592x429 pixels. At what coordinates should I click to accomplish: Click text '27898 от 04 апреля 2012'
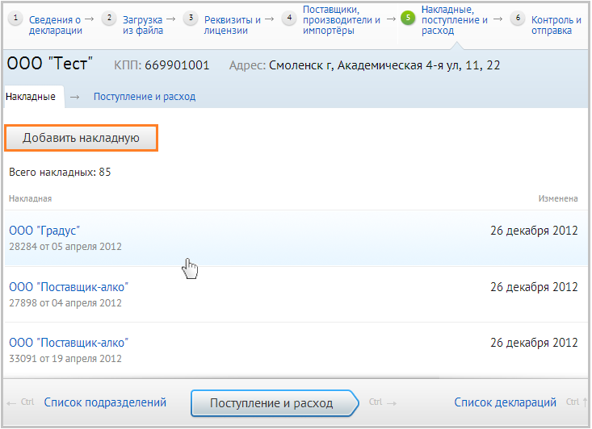click(65, 303)
